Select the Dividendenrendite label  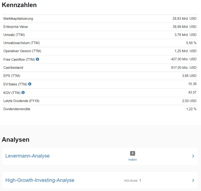(17, 109)
